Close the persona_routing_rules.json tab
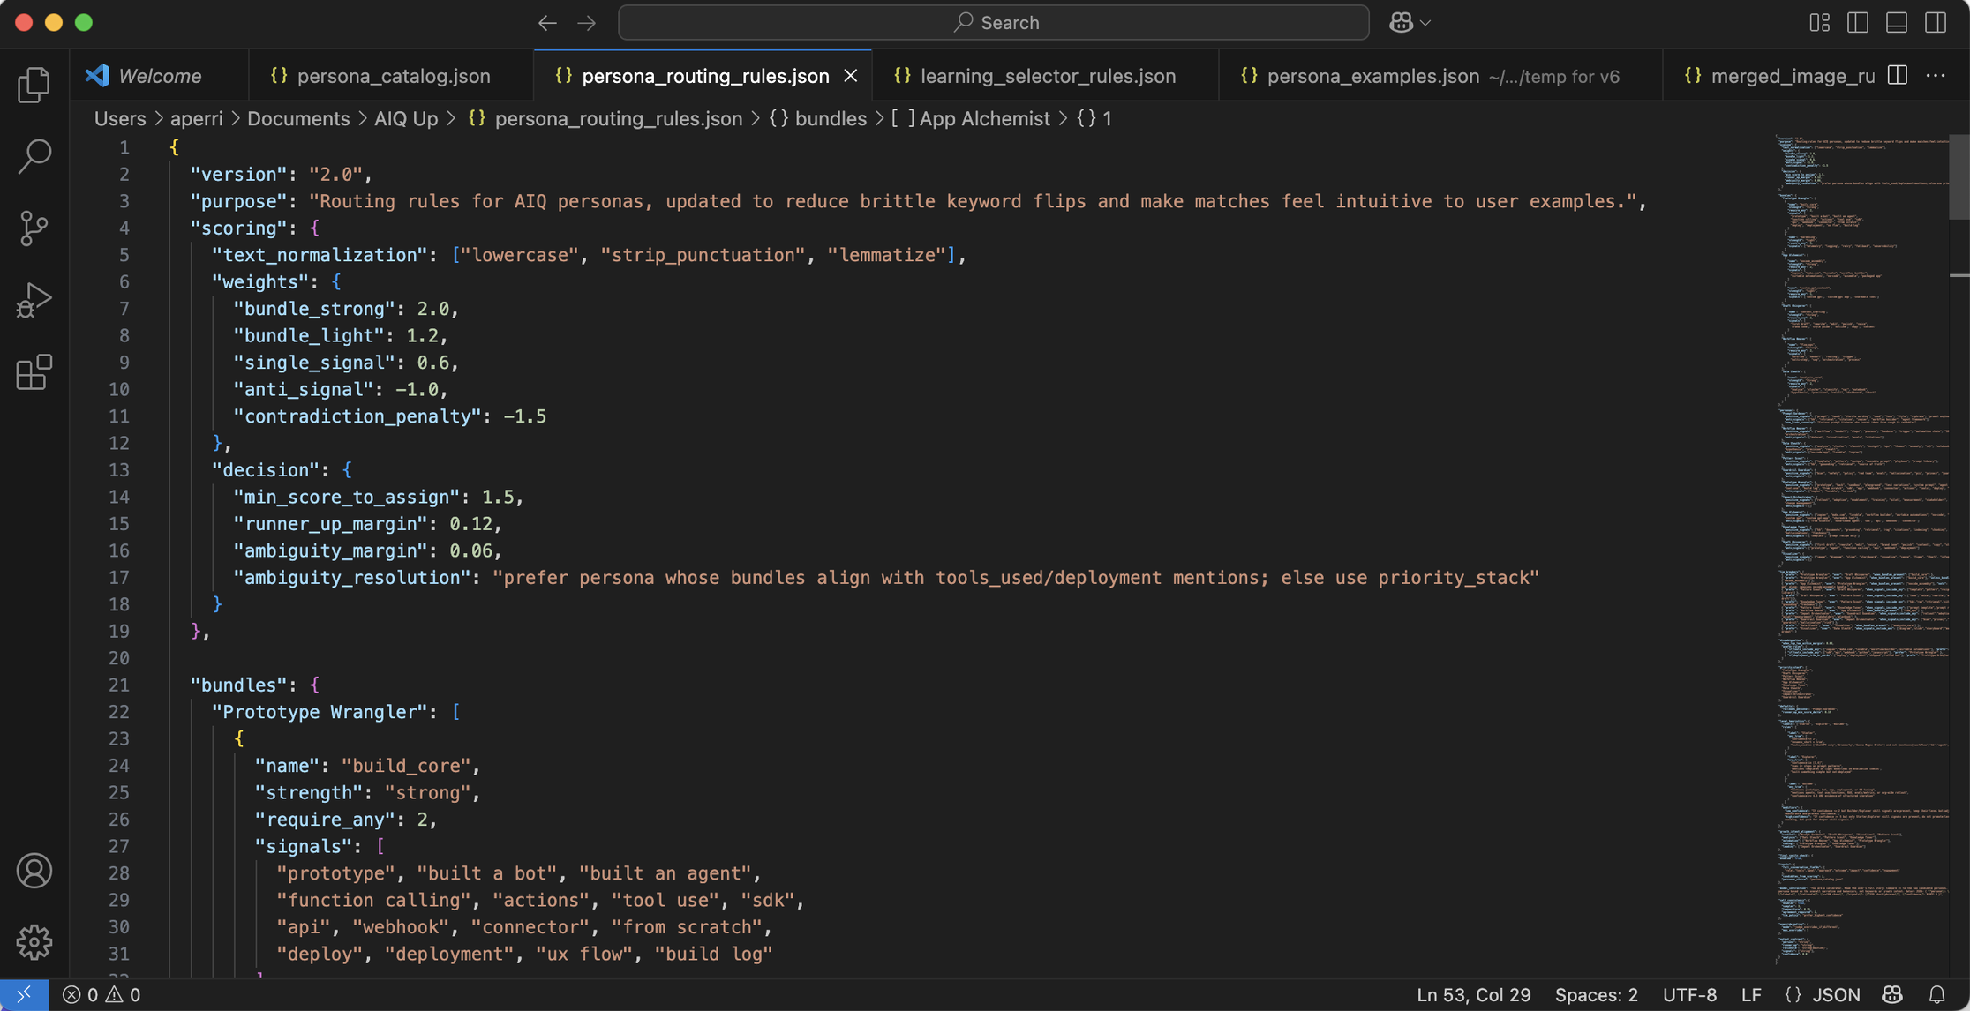The width and height of the screenshot is (1970, 1011). pos(851,76)
